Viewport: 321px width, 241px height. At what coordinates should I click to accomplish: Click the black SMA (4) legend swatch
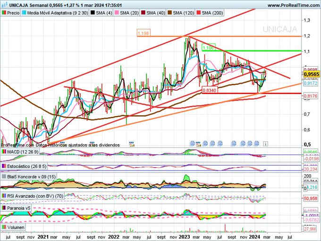tap(93, 13)
